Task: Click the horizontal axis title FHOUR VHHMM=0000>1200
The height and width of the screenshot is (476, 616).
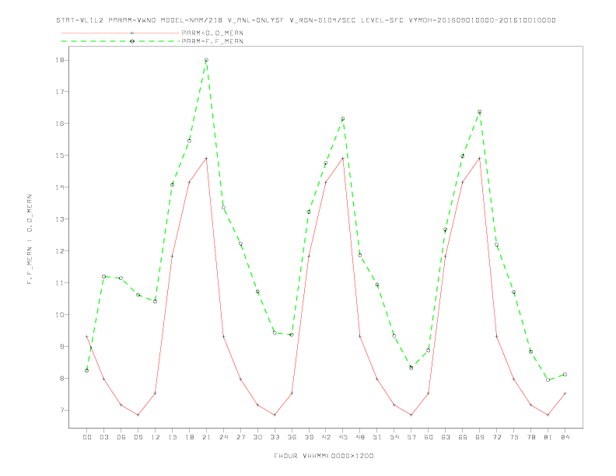Action: click(324, 456)
